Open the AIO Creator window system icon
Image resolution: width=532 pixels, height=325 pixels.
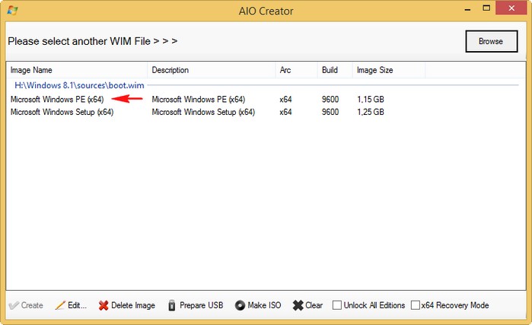pyautogui.click(x=11, y=11)
